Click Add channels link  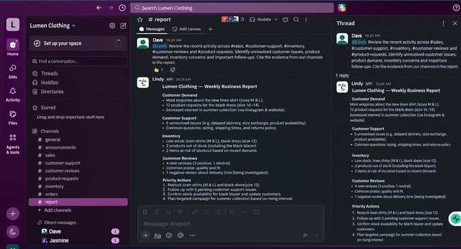click(x=55, y=210)
